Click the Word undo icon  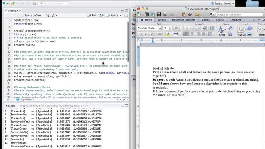coord(197,14)
